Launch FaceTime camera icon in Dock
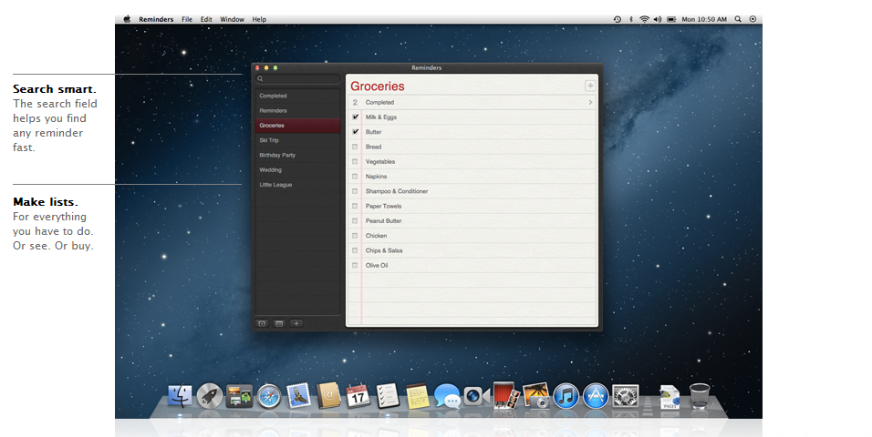The image size is (872, 437). point(477,396)
